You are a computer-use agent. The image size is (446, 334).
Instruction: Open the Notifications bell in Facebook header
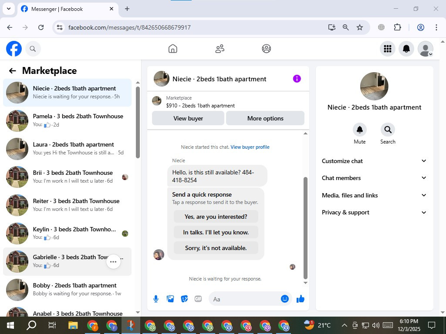click(406, 49)
